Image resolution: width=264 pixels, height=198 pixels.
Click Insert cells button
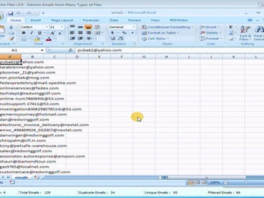tap(210, 27)
